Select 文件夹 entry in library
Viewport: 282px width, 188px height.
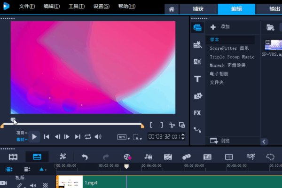click(x=217, y=82)
